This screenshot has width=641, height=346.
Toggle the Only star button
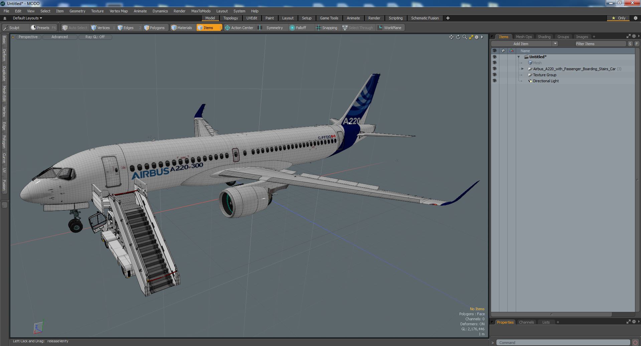[x=619, y=18]
